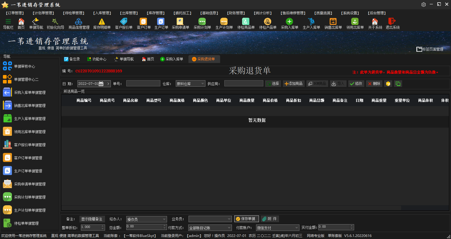
Task: Click the 修改 button
Action: coord(356,84)
